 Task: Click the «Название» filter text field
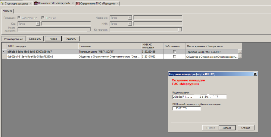tap(158, 18)
